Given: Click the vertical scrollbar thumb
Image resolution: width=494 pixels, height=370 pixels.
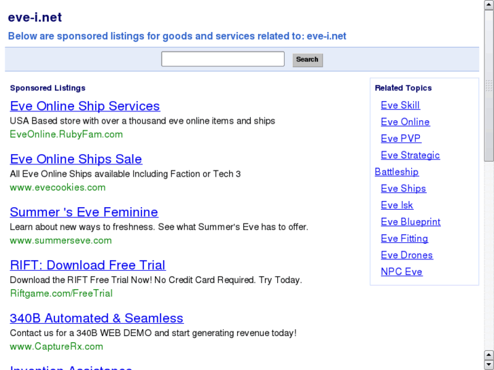Looking at the screenshot, I should (x=489, y=86).
